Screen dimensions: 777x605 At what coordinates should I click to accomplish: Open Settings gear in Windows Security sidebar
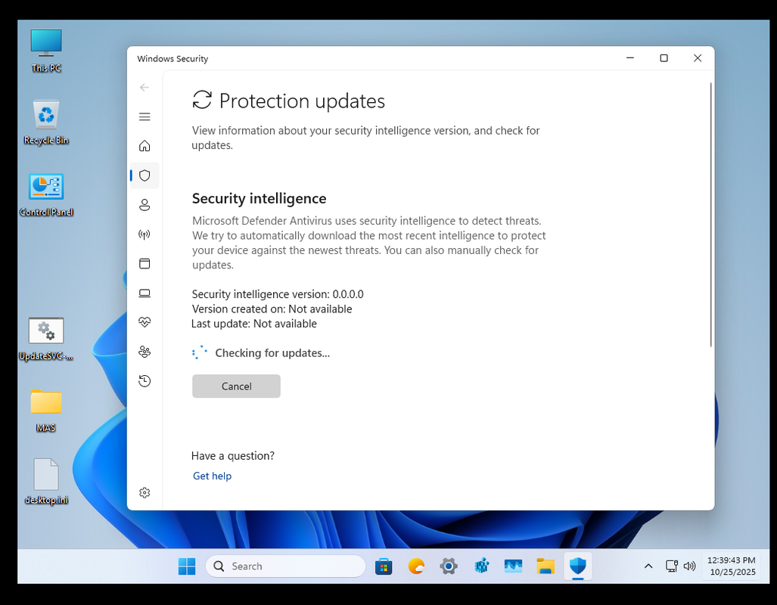point(145,492)
